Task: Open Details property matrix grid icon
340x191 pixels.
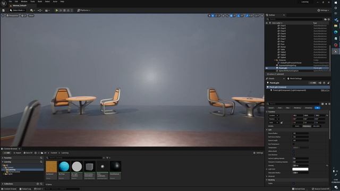Action: tap(322, 104)
